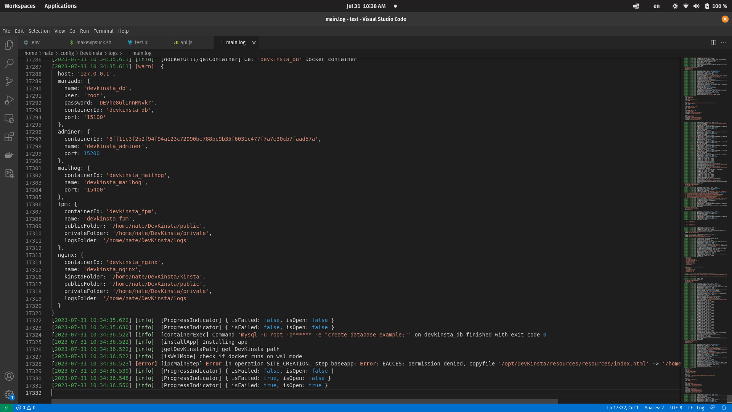Open the Search view in activity bar
Screen dimensions: 732x412
click(9, 63)
